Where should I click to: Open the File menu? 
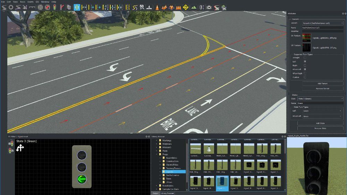click(3, 2)
